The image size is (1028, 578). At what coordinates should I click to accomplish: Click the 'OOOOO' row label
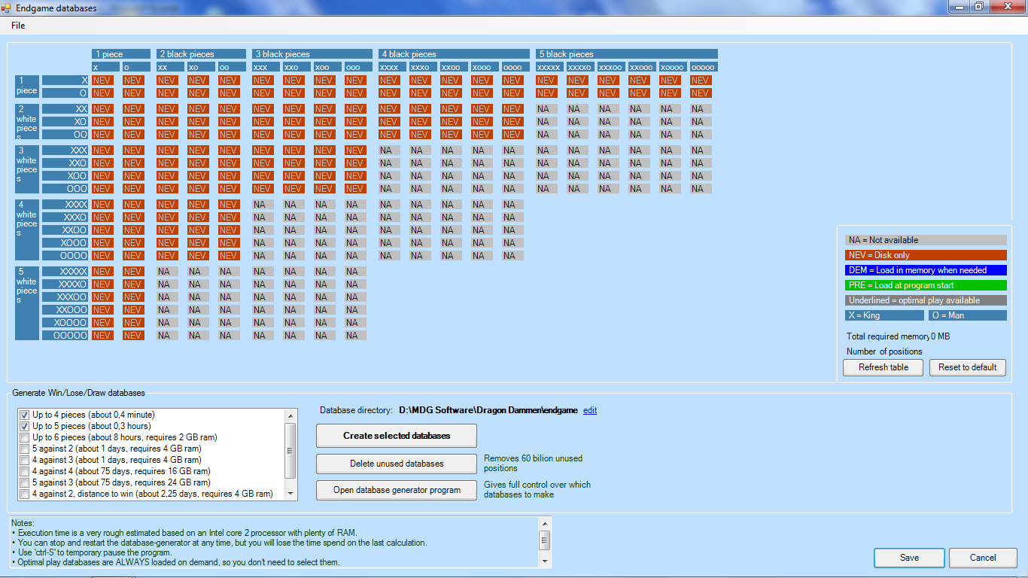coord(65,336)
